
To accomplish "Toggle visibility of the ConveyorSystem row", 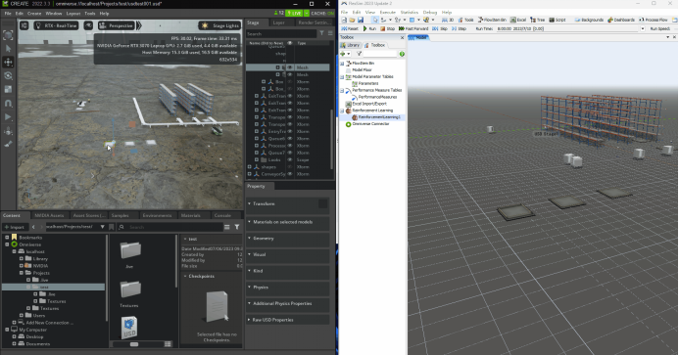I will (290, 174).
